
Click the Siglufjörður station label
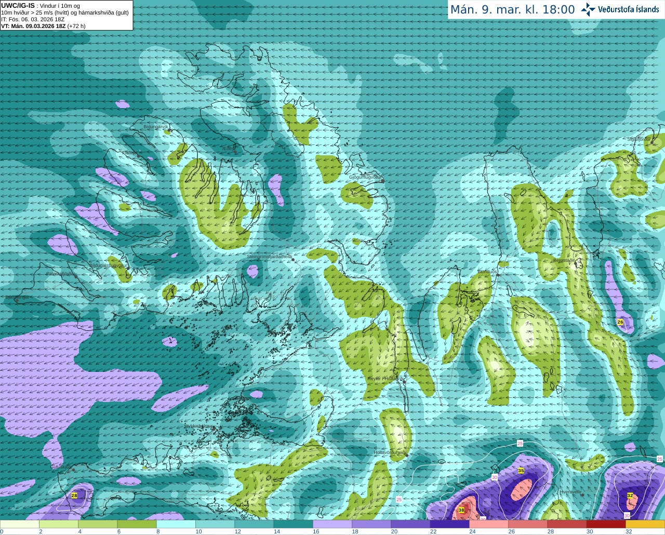639,139
